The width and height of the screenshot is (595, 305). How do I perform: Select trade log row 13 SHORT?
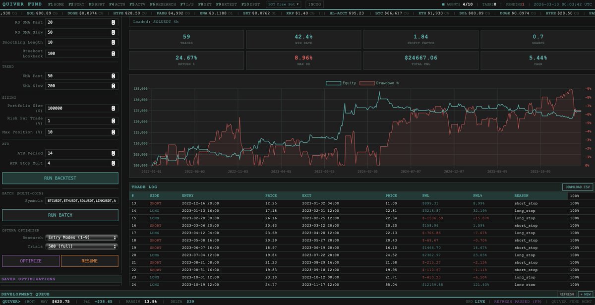362,203
